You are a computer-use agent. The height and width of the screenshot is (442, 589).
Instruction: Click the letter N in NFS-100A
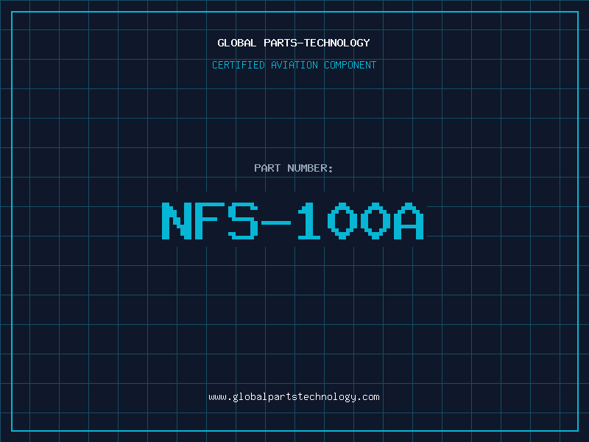pos(176,221)
